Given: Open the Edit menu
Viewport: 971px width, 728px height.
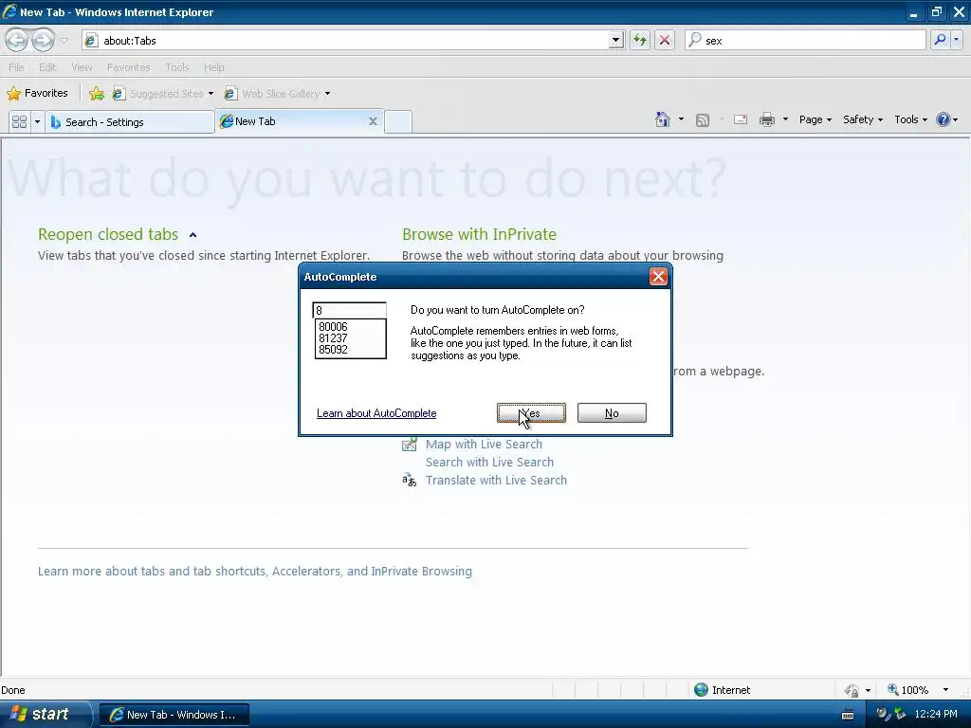Looking at the screenshot, I should click(x=47, y=67).
